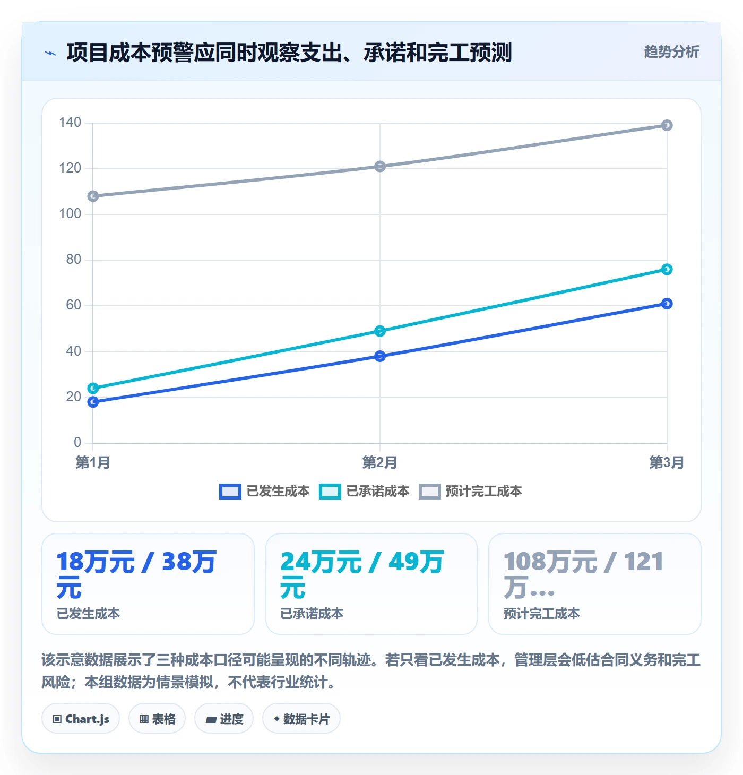The height and width of the screenshot is (775, 743).
Task: Toggle 预计完工成本 legend swatch
Action: point(429,492)
